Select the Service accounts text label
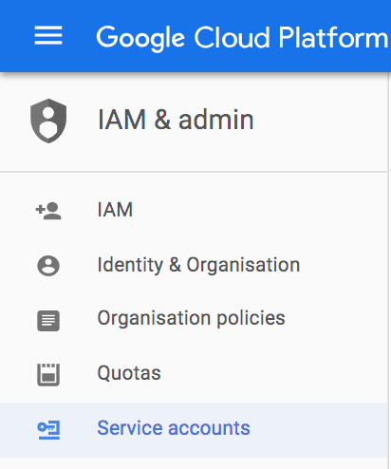The width and height of the screenshot is (391, 469). click(x=174, y=428)
